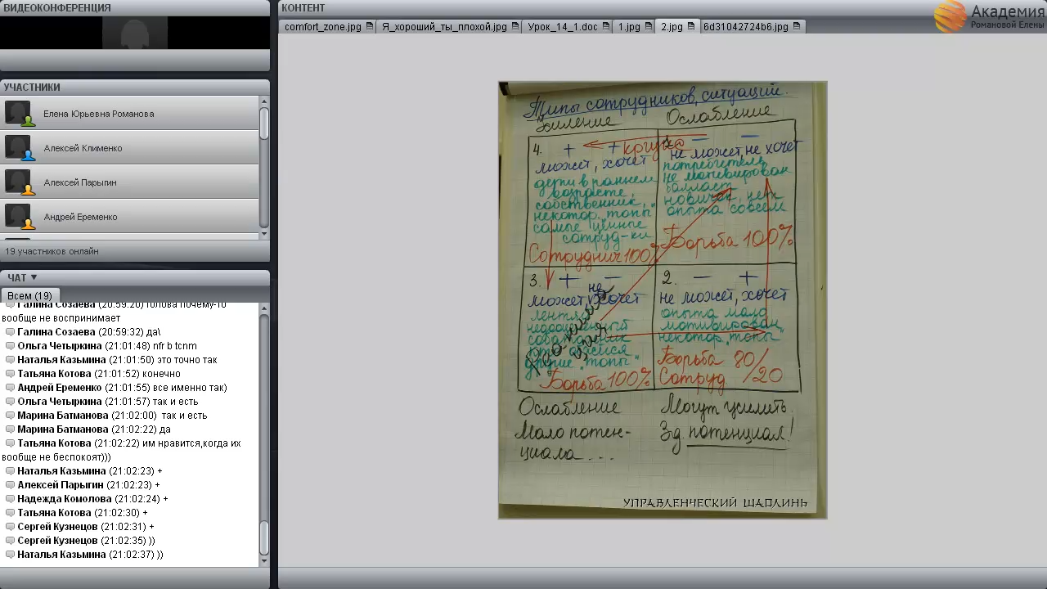Image resolution: width=1047 pixels, height=589 pixels.
Task: Click the document icon on 1.jpg tab
Action: (x=649, y=26)
